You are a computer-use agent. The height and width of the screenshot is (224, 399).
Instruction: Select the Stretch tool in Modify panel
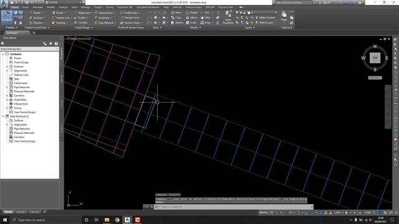pos(177,22)
